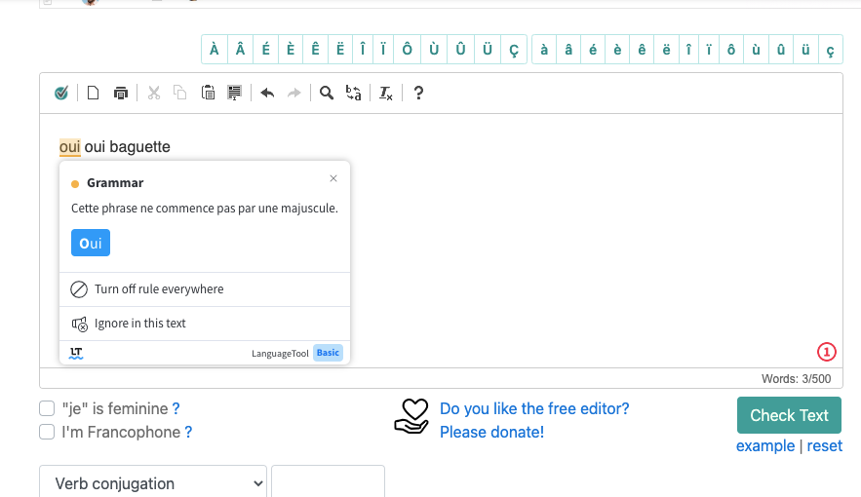Paste with the clipboard icon
Image resolution: width=861 pixels, height=497 pixels.
coord(208,94)
